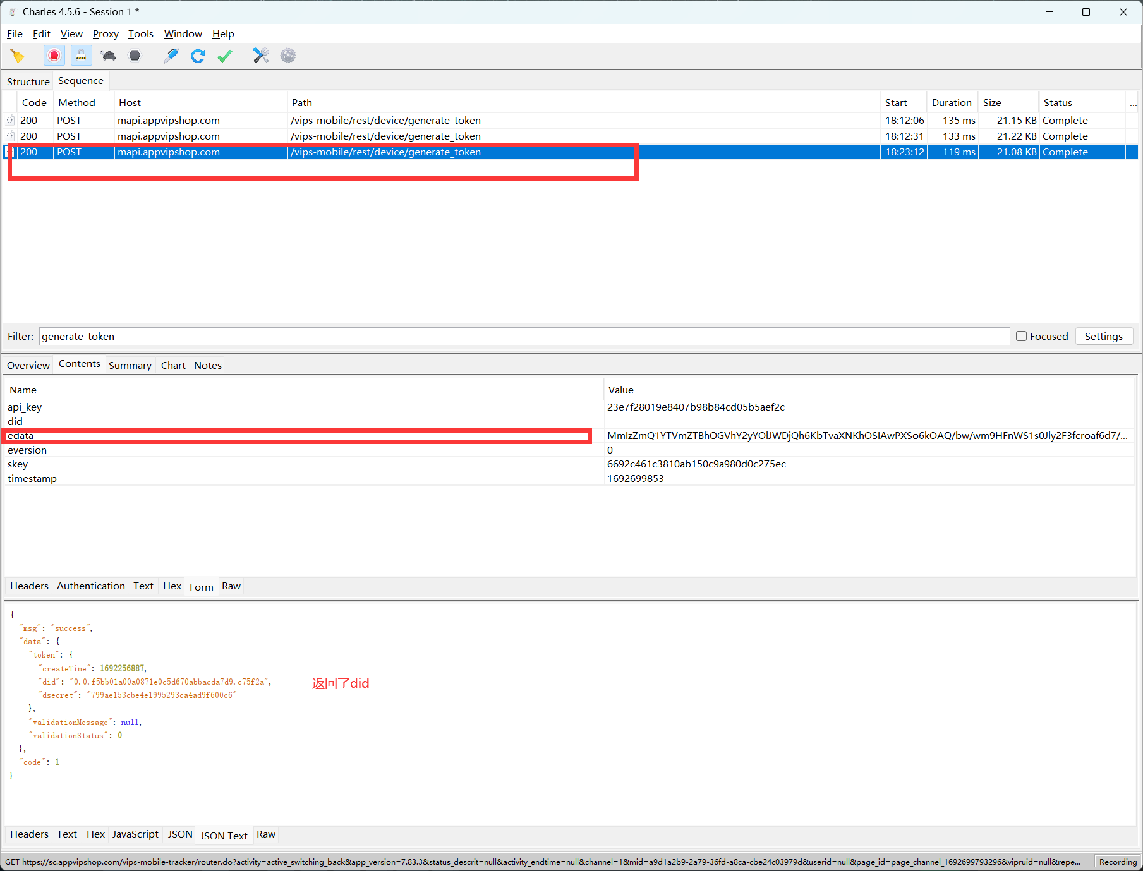Select the request started at 18:23:12
This screenshot has width=1143, height=871.
[570, 152]
